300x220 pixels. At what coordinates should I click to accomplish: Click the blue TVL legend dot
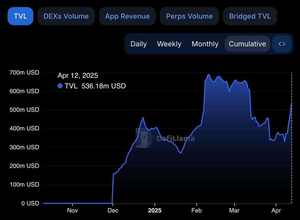point(60,86)
